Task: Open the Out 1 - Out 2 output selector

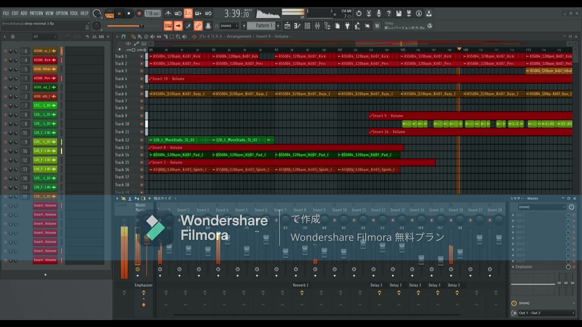Action: pos(546,313)
